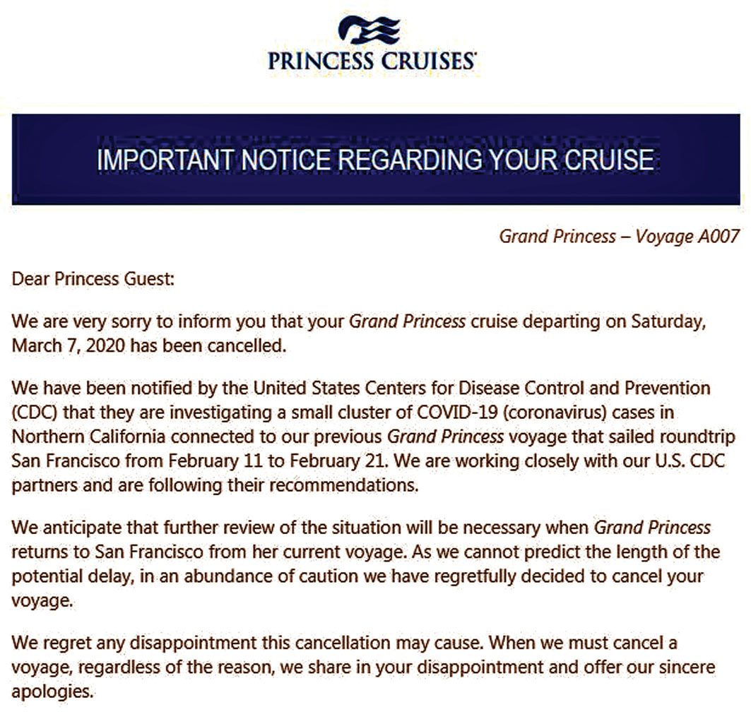The height and width of the screenshot is (712, 751).
Task: Click the PRINCESS CRUISES brand name text
Action: 370,61
